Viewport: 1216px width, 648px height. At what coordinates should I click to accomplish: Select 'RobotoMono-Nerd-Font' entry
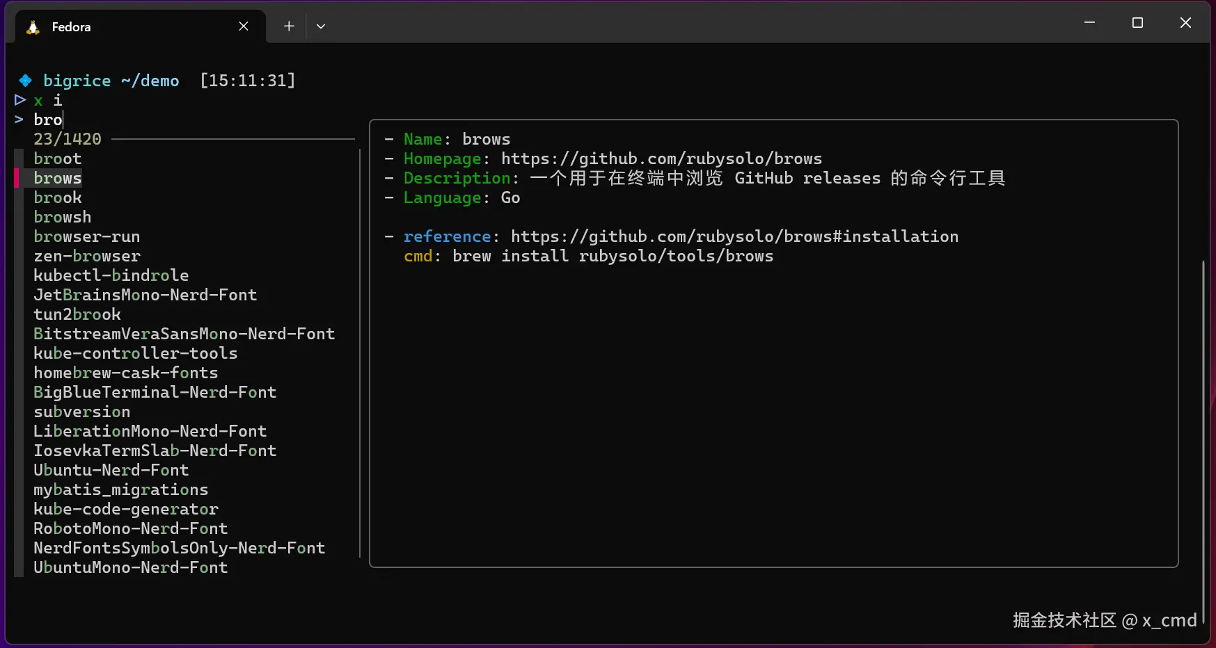pyautogui.click(x=131, y=528)
